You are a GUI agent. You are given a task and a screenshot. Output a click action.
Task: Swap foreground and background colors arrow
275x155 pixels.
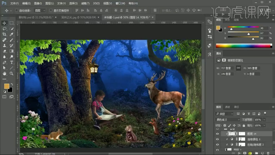(12, 84)
